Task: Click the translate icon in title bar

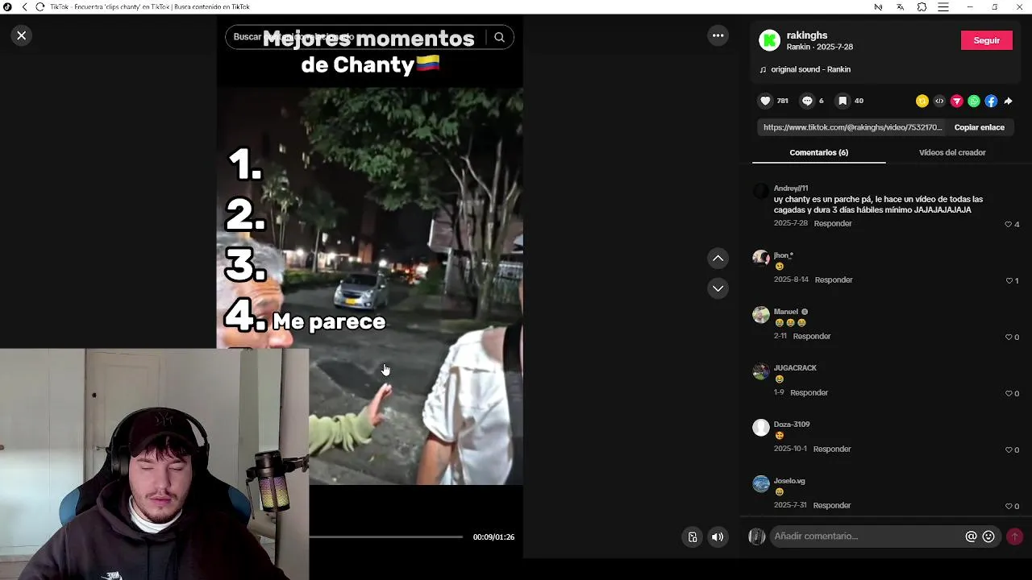Action: point(900,6)
